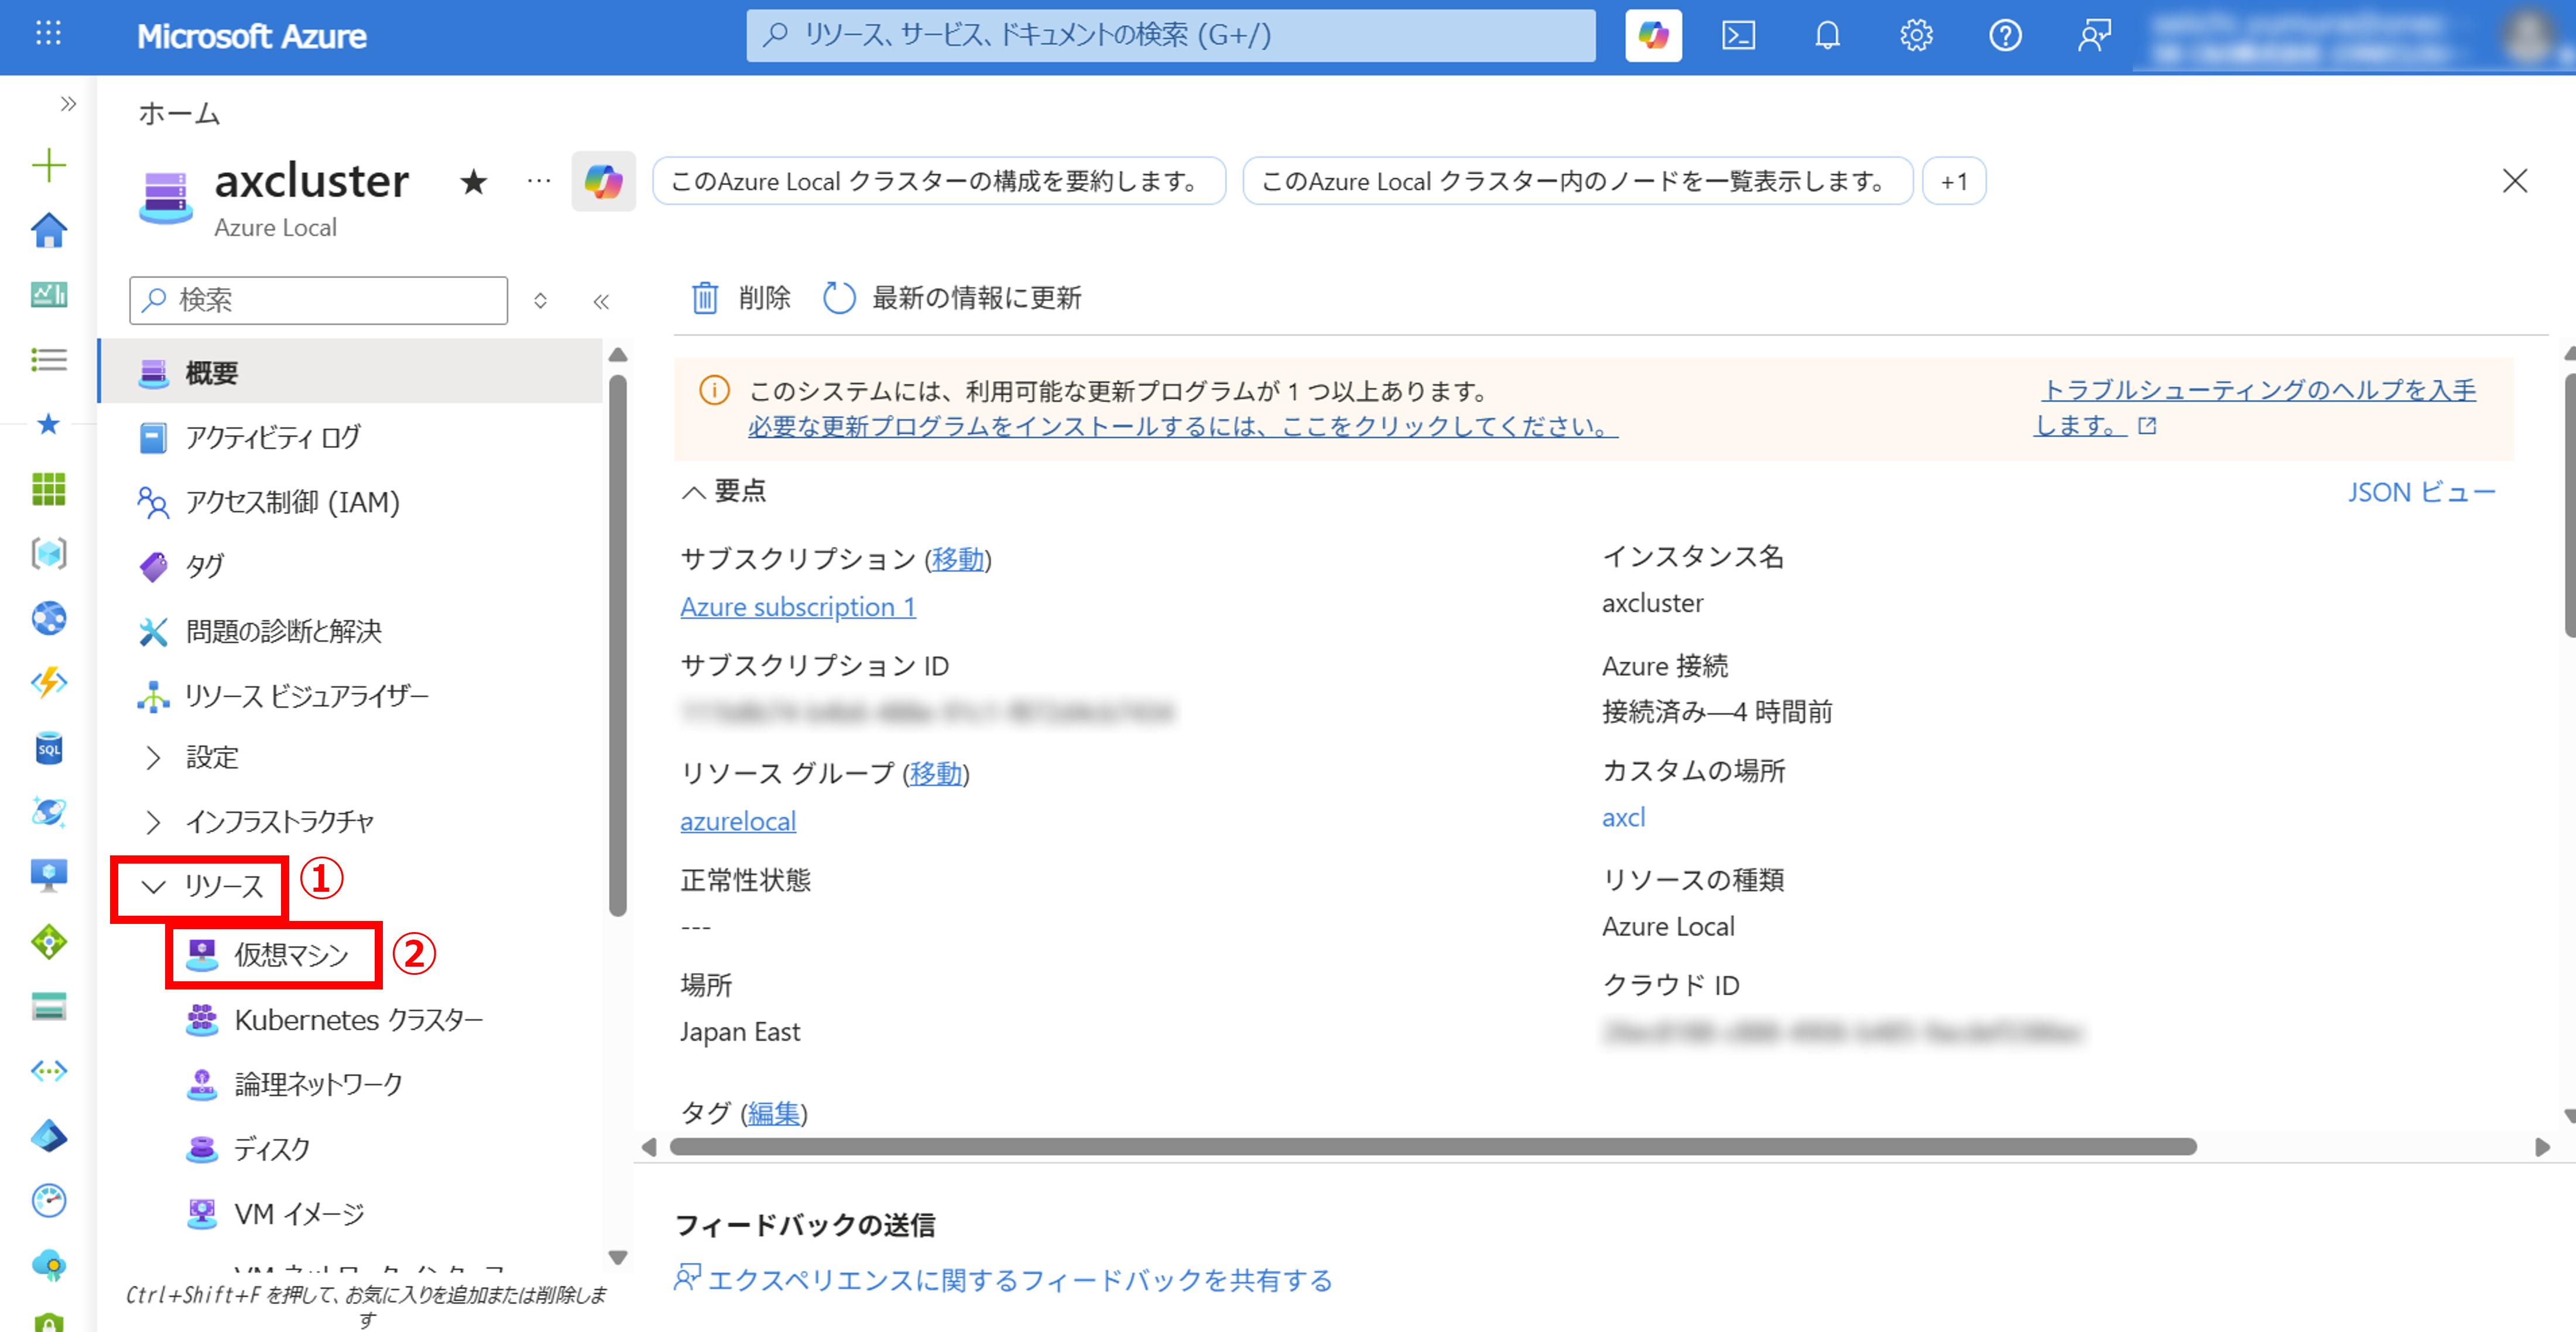Click the share experience feedback link
The image size is (2576, 1332).
(1004, 1280)
